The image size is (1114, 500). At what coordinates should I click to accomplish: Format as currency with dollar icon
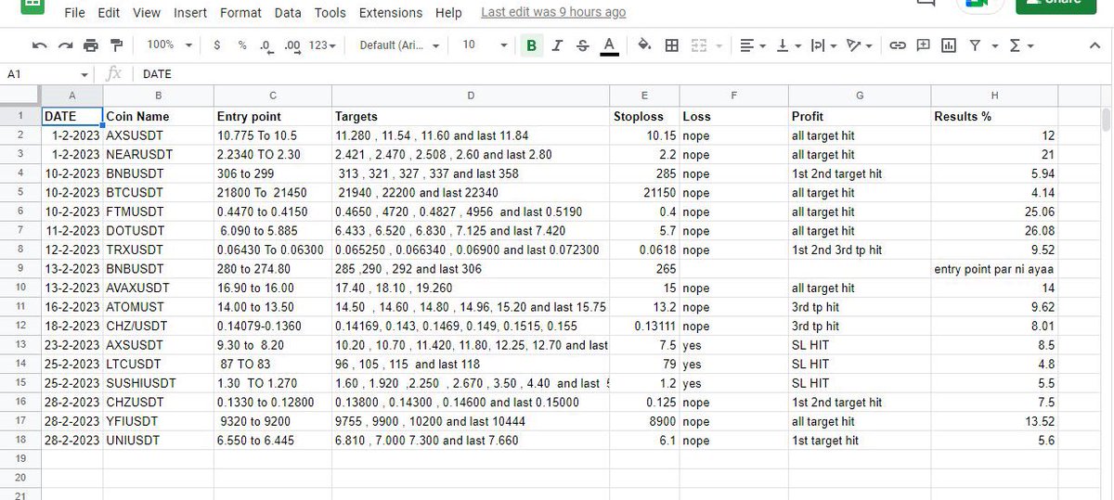pos(217,45)
